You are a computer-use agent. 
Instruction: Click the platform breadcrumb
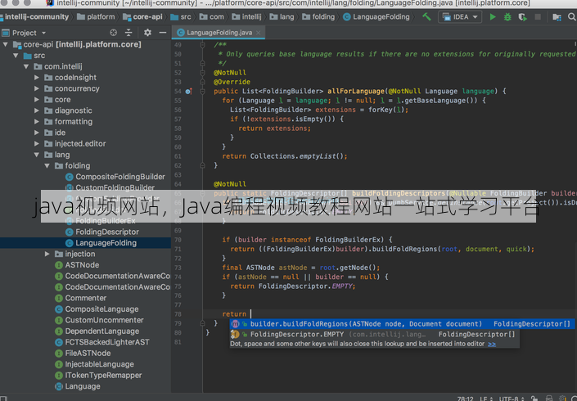click(x=96, y=17)
